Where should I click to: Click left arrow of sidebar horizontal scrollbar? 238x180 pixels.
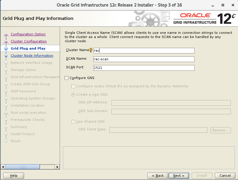click(3, 167)
